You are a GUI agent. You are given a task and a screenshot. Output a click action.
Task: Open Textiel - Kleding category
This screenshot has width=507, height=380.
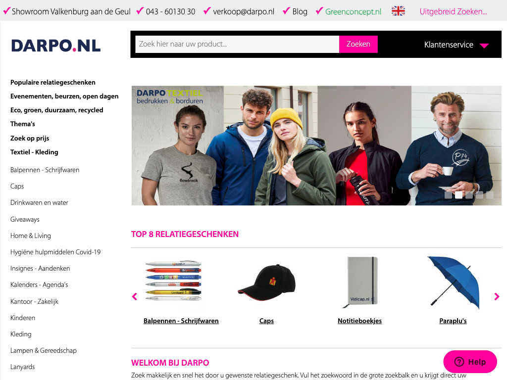click(x=34, y=152)
